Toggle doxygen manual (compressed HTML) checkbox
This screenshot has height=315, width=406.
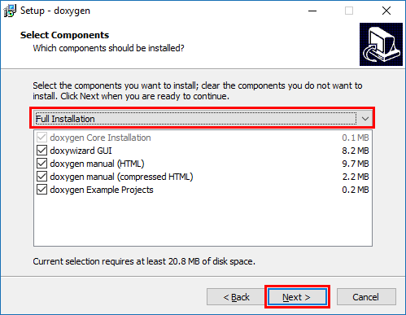(x=41, y=177)
